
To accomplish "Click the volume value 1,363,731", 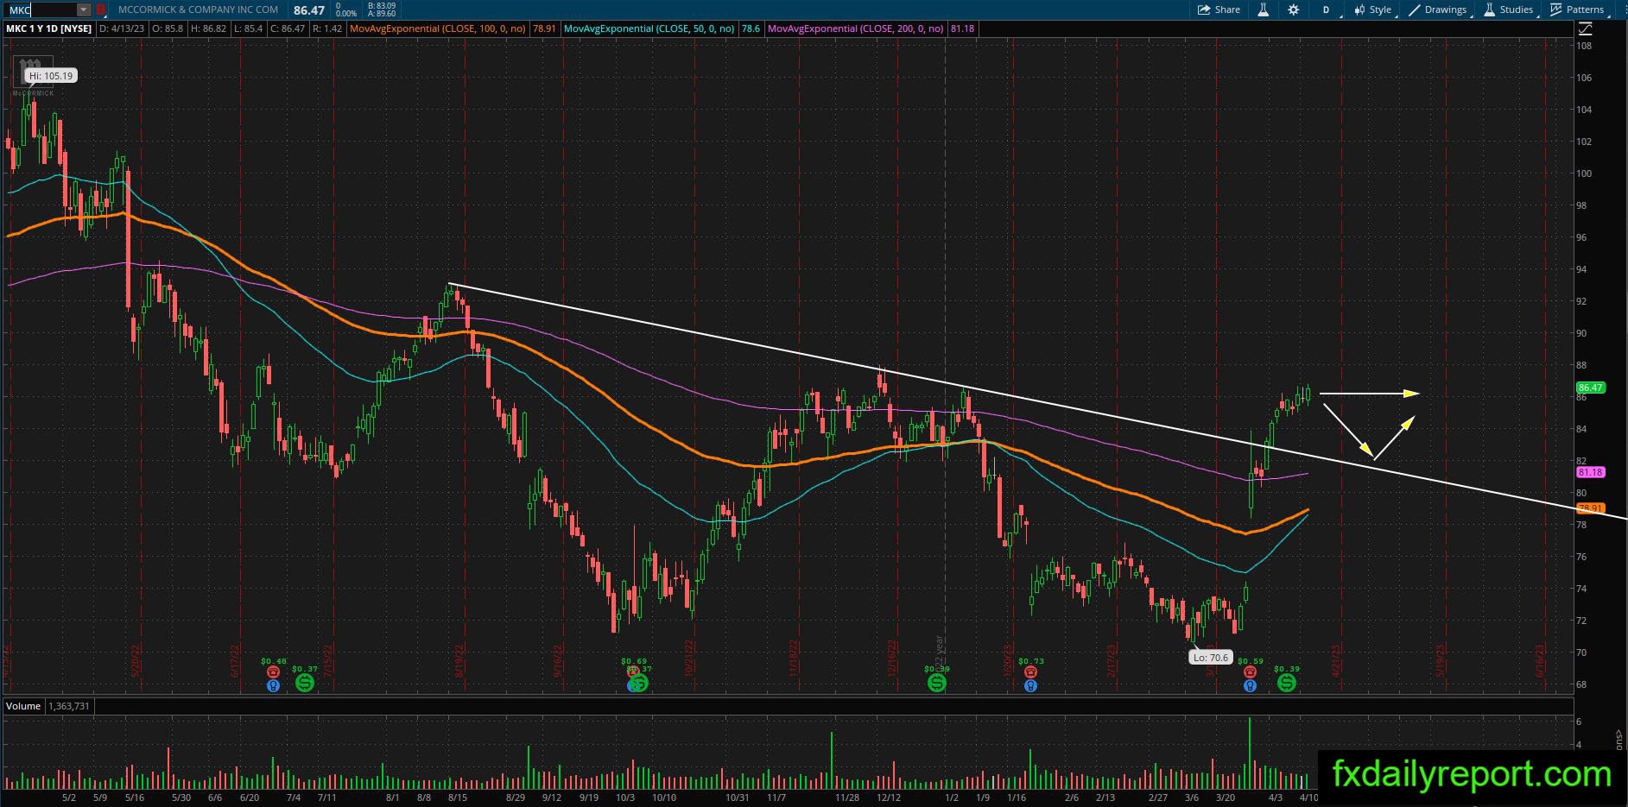I will 70,706.
